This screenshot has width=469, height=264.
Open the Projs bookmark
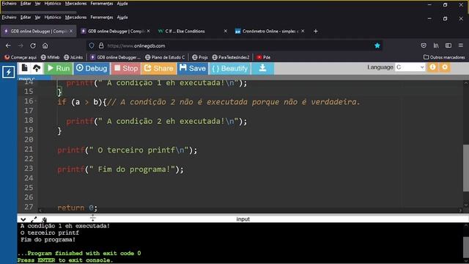coord(200,57)
